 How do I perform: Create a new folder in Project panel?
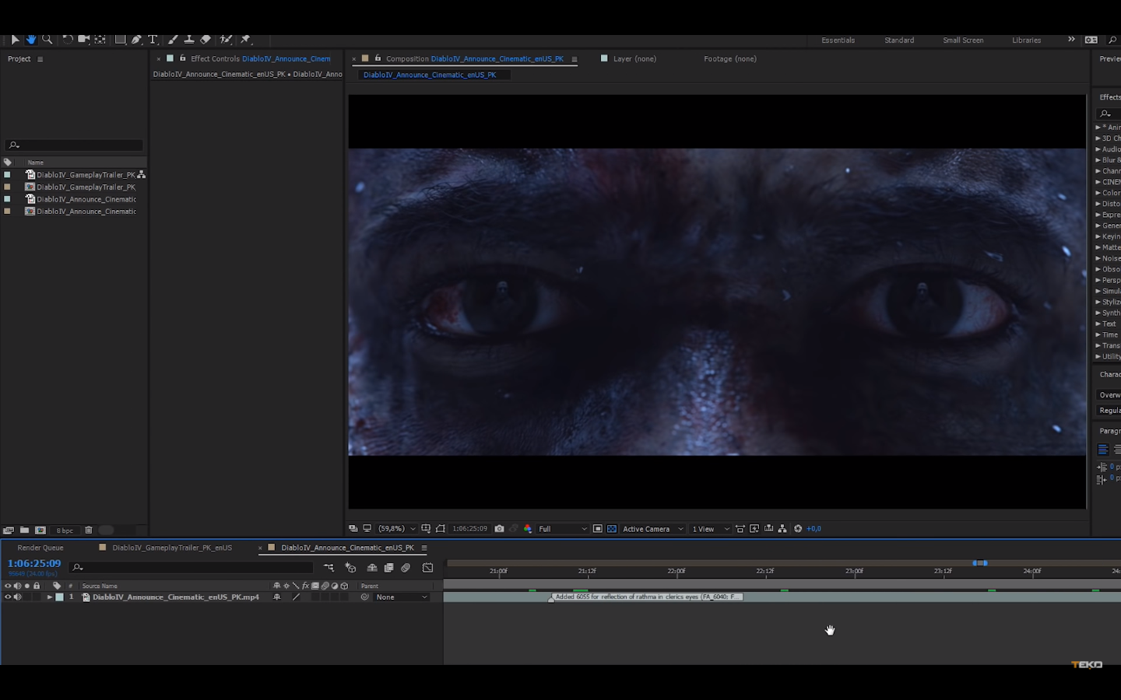25,530
